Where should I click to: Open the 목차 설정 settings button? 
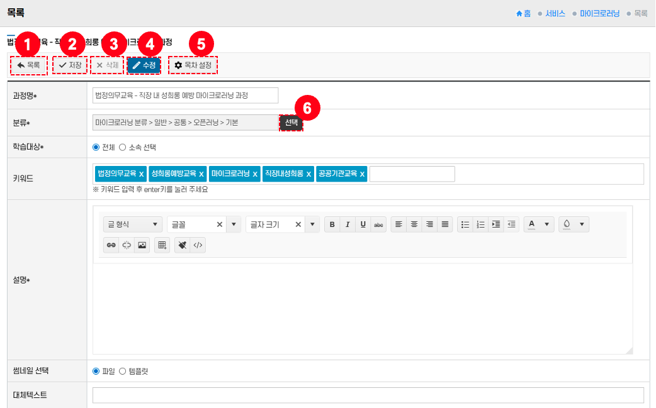193,65
